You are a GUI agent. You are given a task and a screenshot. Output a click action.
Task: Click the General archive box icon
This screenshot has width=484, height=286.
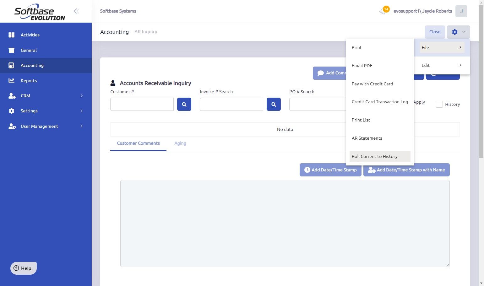pyautogui.click(x=12, y=50)
